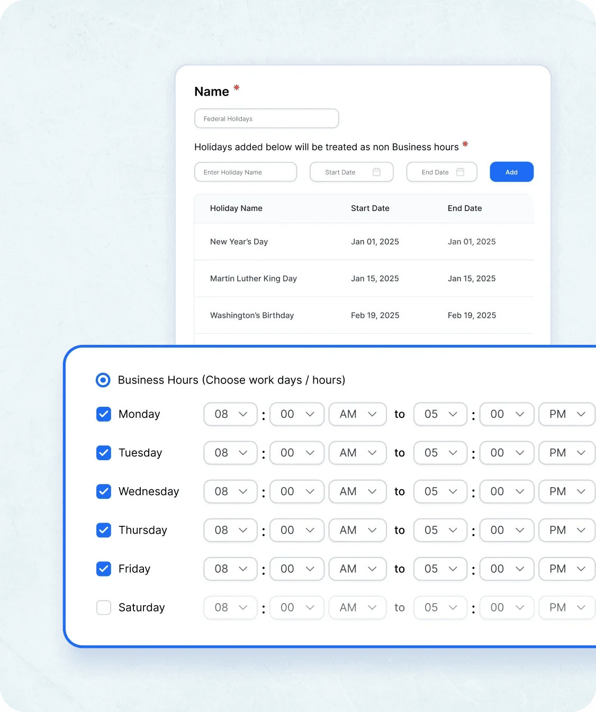Open Thursday end hour dropdown

[440, 530]
